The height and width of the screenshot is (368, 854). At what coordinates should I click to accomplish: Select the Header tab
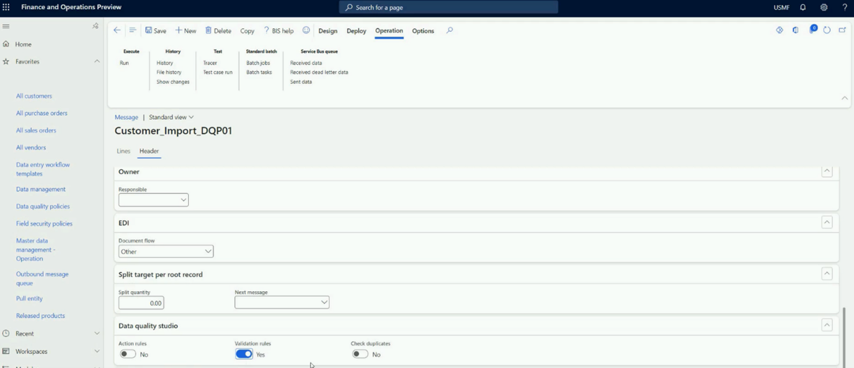(x=149, y=151)
